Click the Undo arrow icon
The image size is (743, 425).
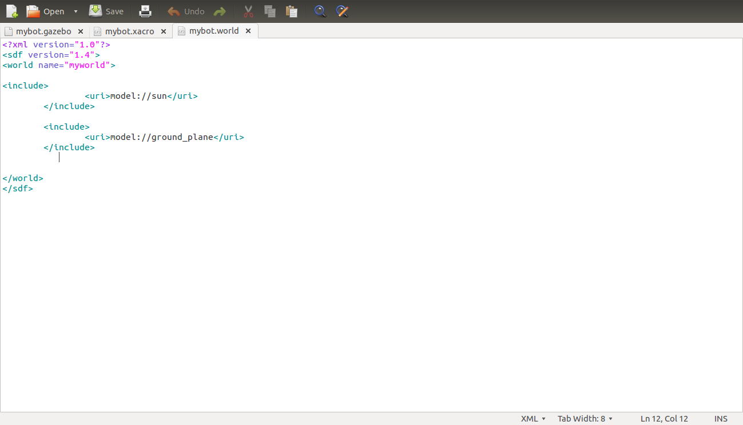[x=173, y=11]
